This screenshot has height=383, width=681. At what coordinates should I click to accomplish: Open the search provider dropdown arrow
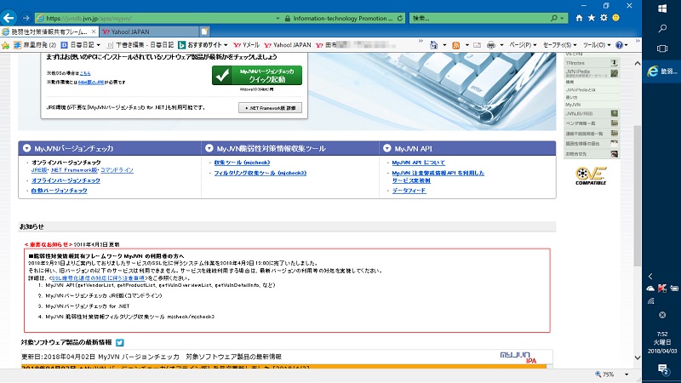(562, 18)
